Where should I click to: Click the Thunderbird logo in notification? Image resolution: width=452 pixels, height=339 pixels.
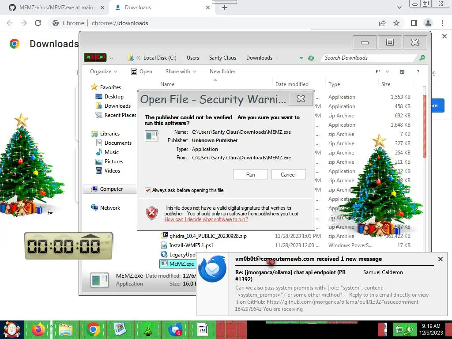pyautogui.click(x=212, y=269)
